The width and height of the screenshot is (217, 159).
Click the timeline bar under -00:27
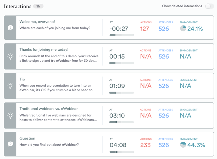(121, 35)
